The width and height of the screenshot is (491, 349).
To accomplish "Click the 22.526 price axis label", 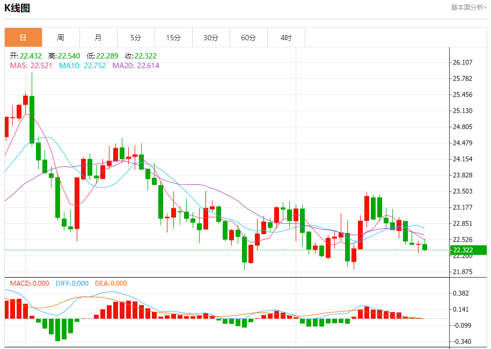I will coord(463,239).
